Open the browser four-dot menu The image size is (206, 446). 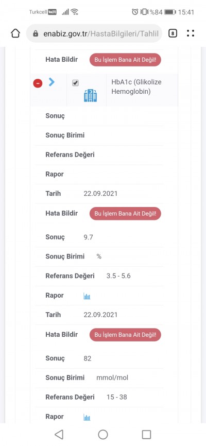coord(191,33)
